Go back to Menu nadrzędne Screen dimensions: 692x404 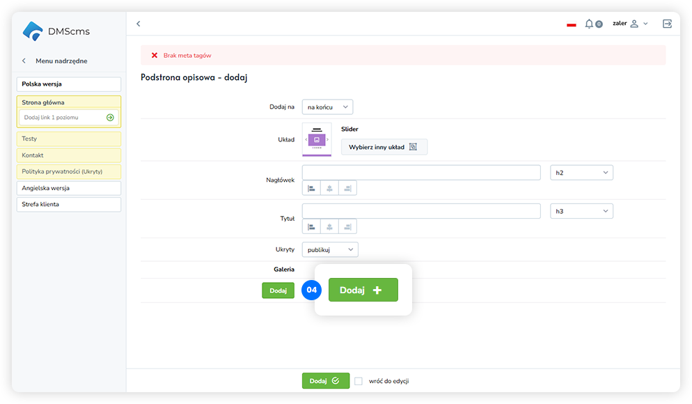point(56,61)
